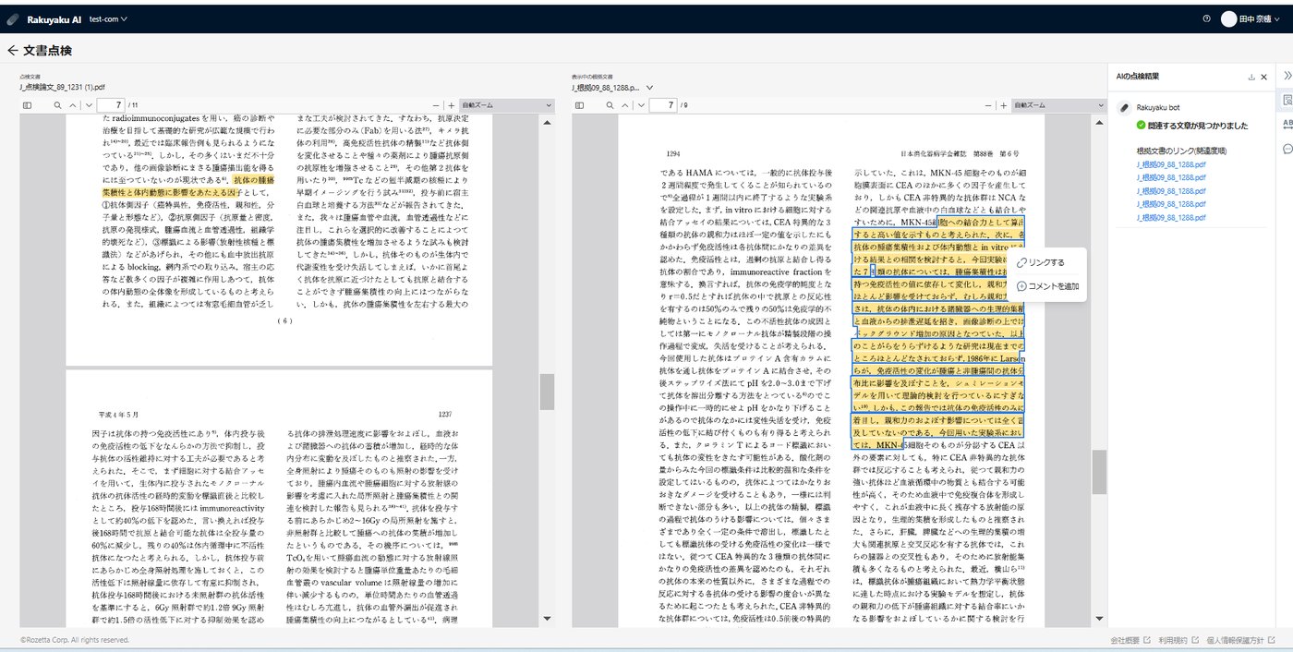1293x652 pixels.
Task: Toggle sidebar in the right PDF viewer
Action: tap(580, 105)
